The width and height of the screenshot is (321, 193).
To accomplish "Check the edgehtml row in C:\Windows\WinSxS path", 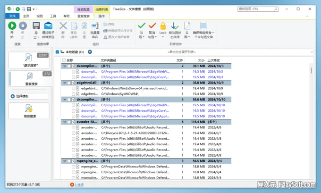I will (73, 88).
